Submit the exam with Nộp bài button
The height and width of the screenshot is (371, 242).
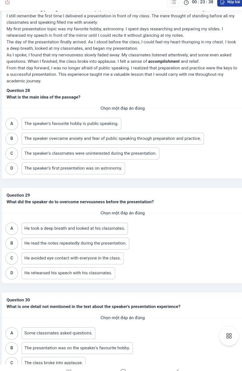pyautogui.click(x=230, y=2)
